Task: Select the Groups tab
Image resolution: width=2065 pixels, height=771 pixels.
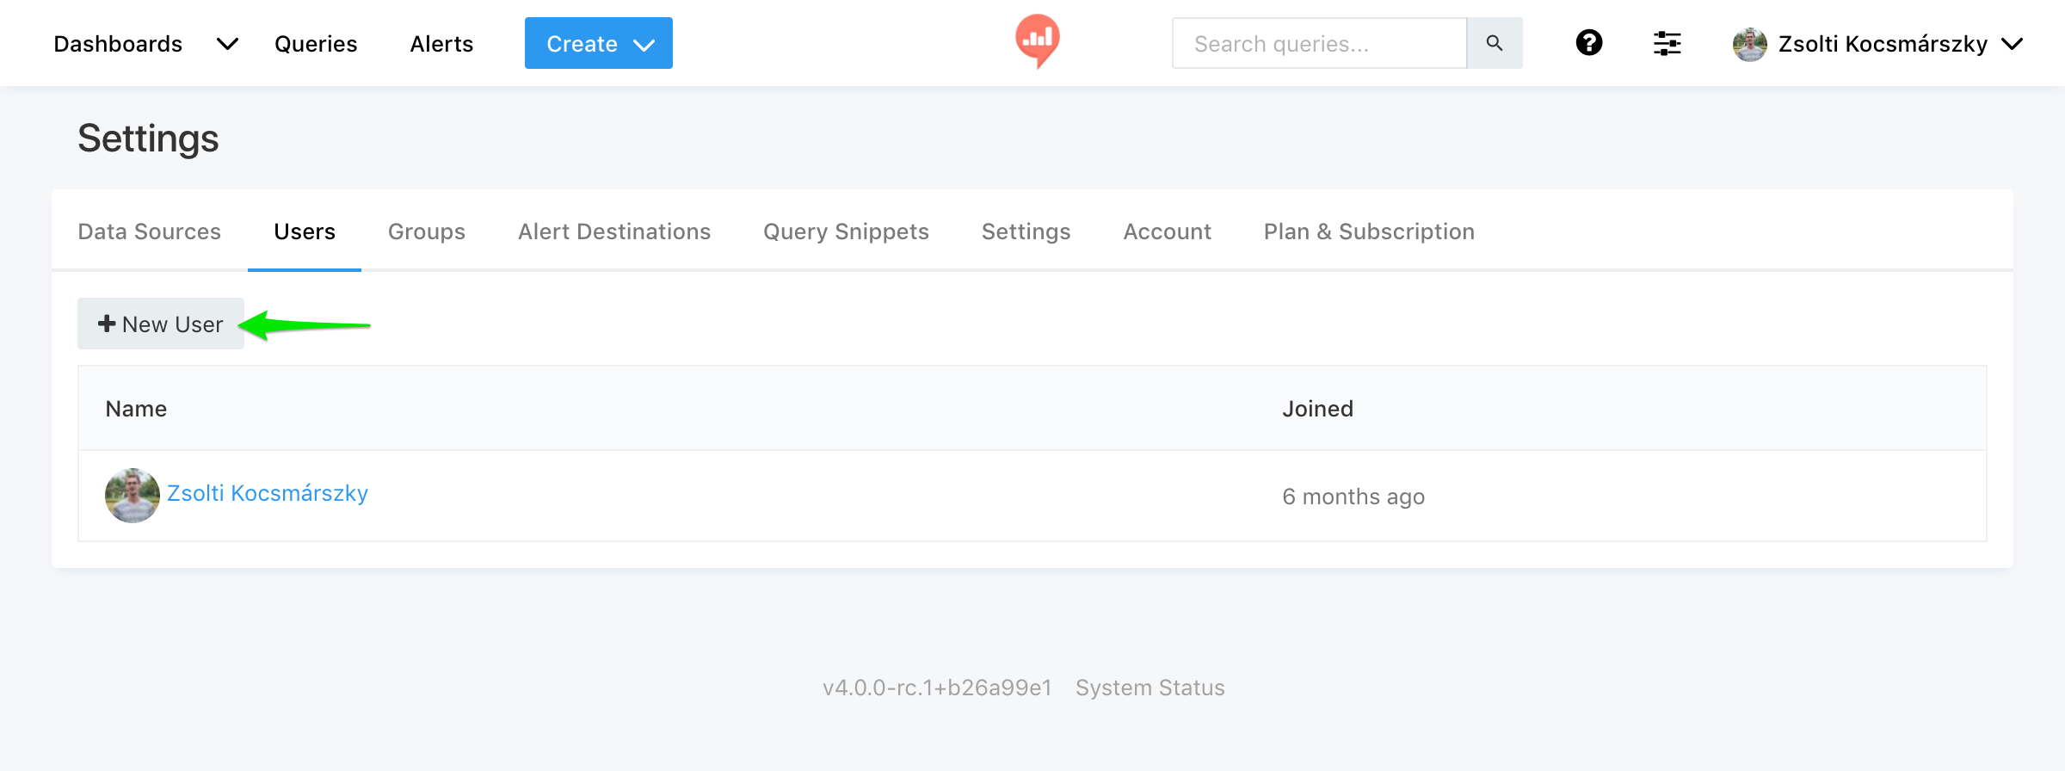Action: tap(426, 231)
